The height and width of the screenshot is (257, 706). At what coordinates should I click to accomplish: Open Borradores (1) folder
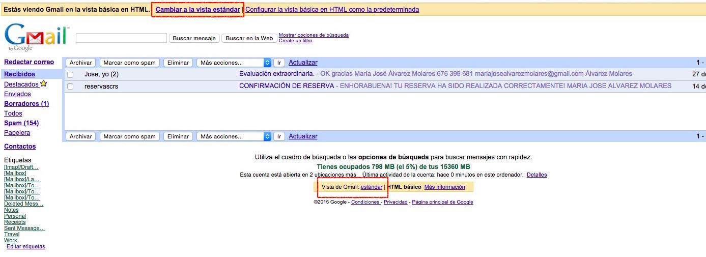coord(26,104)
